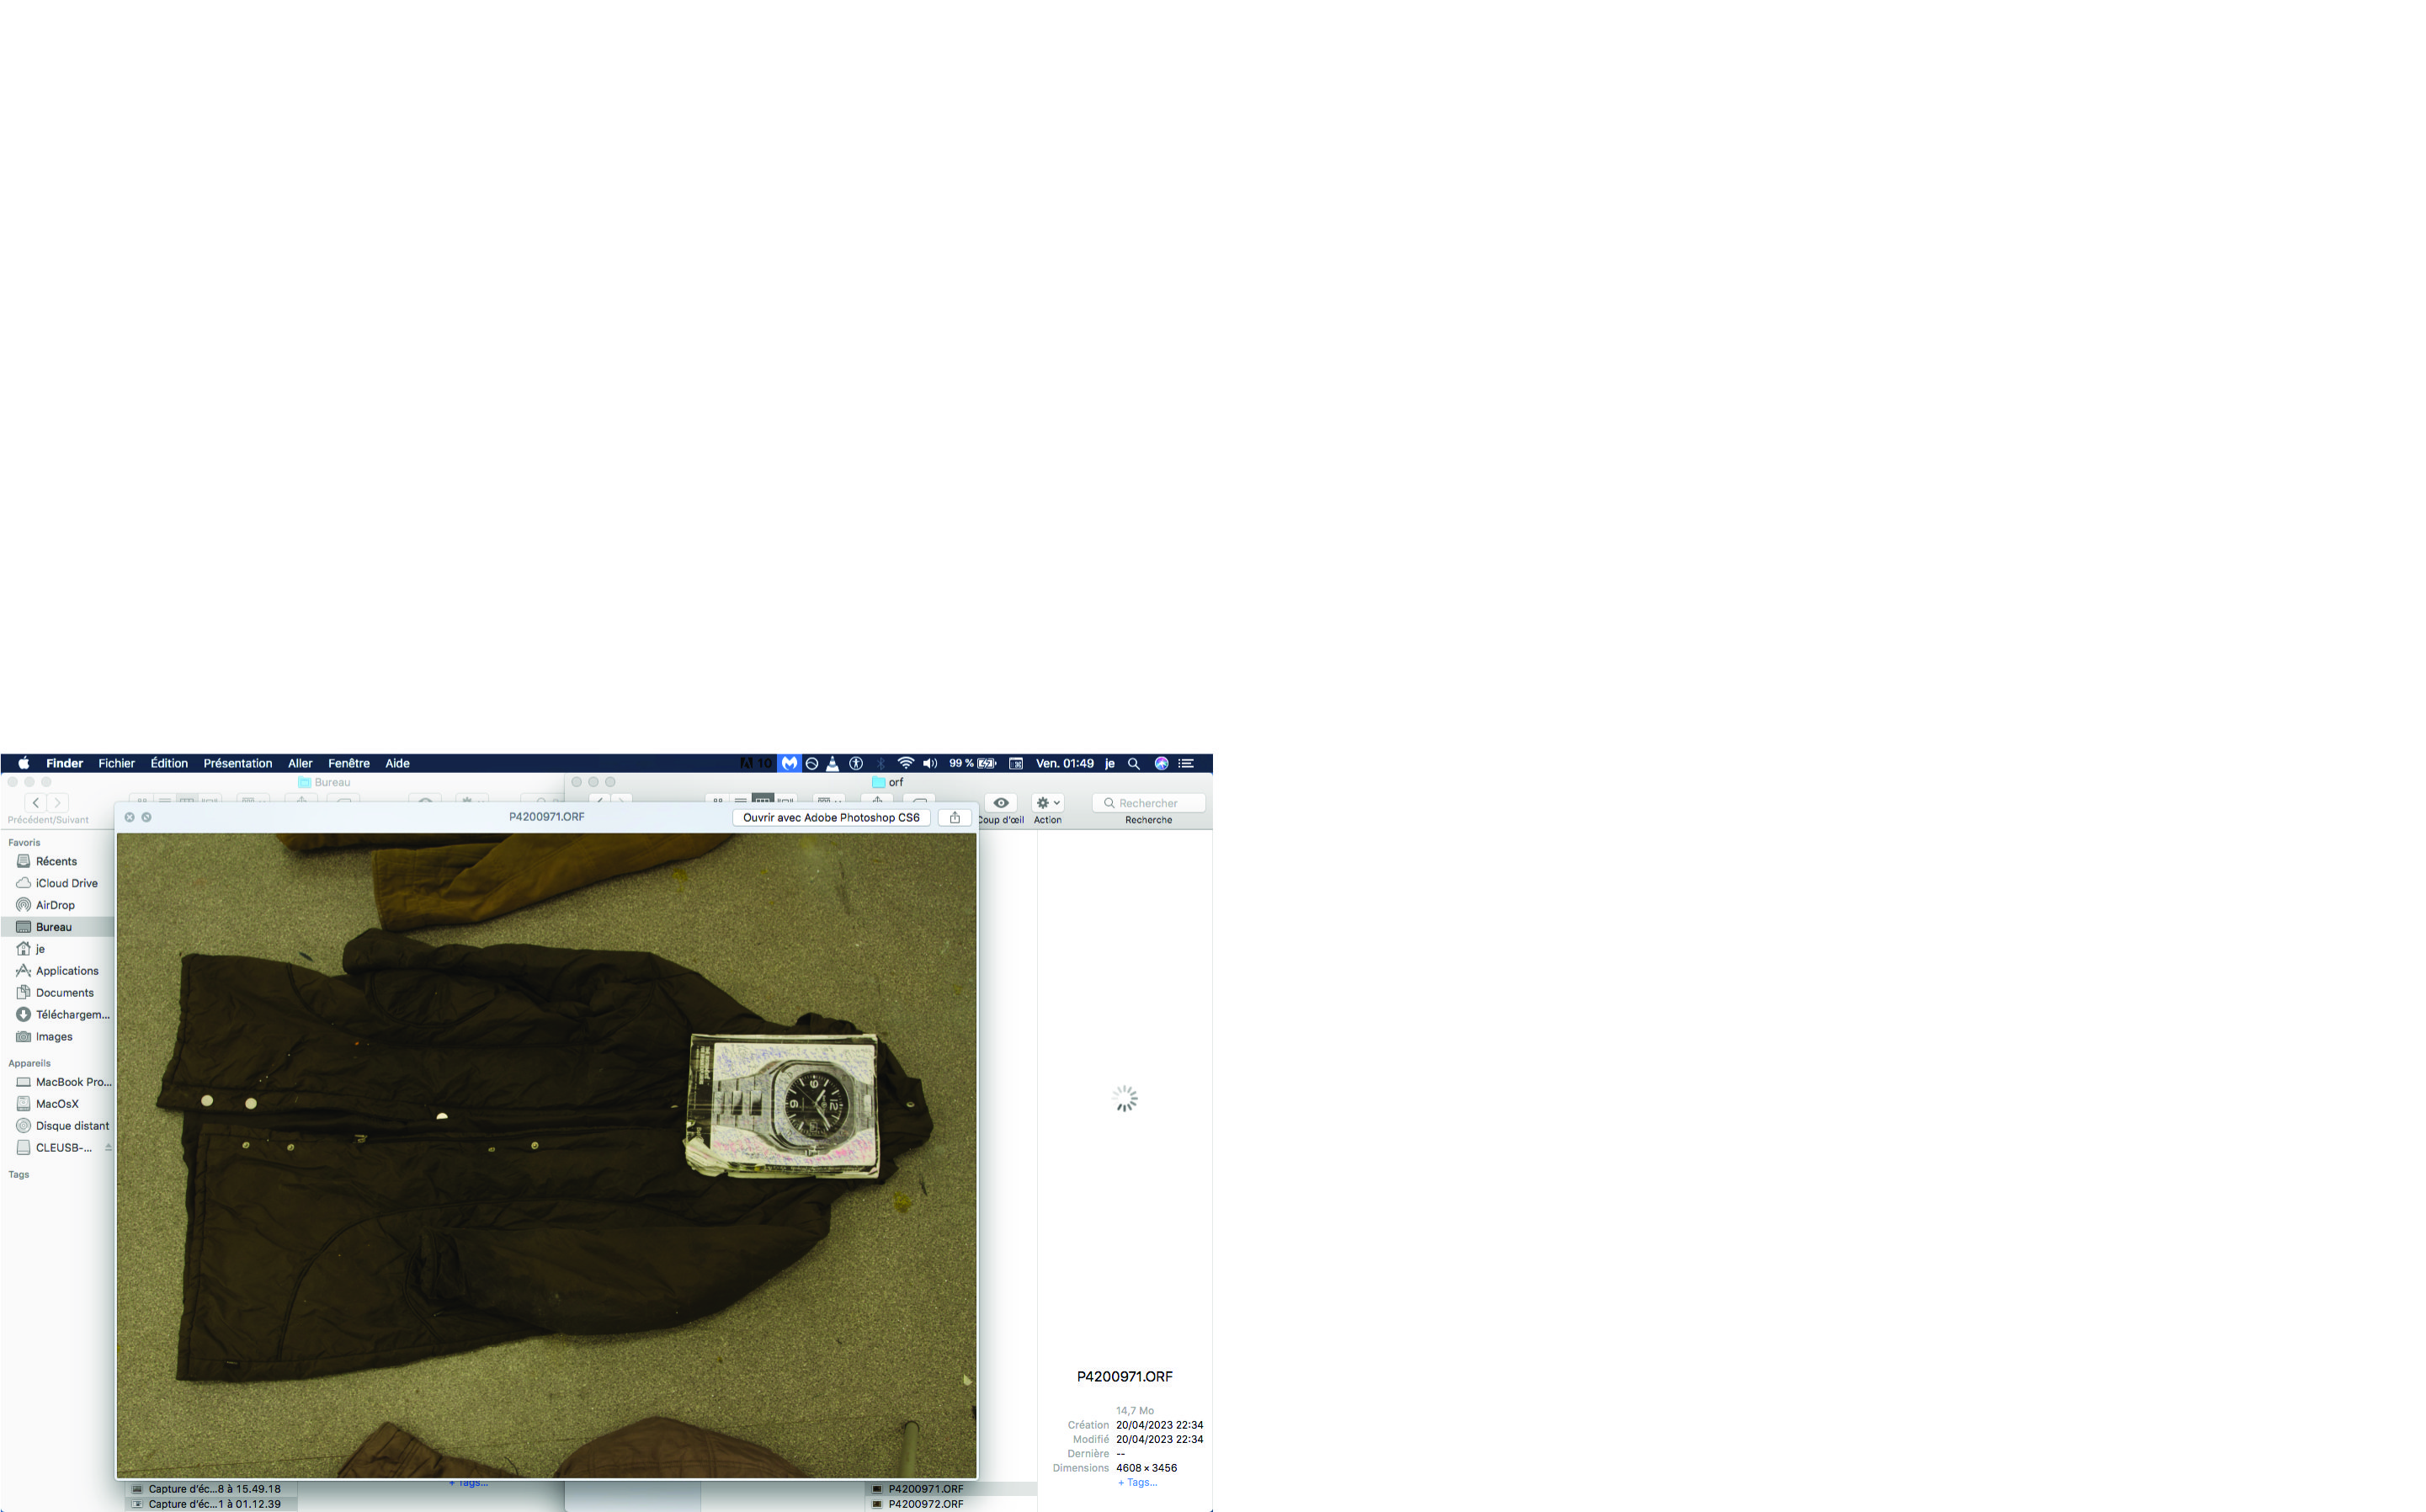The image size is (2426, 1512).
Task: Launch Siri from the menu bar
Action: (x=1162, y=763)
